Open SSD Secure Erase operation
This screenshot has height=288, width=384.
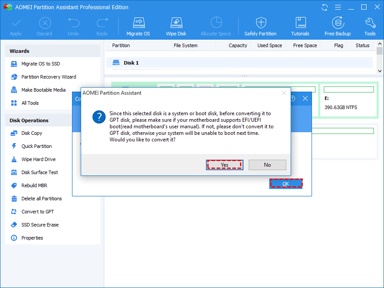[40, 225]
